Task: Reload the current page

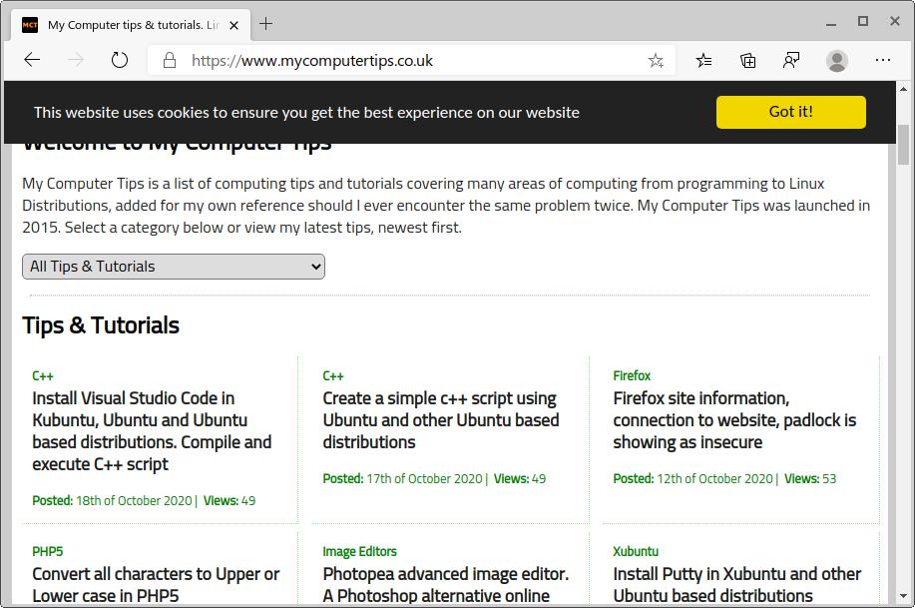Action: (120, 60)
